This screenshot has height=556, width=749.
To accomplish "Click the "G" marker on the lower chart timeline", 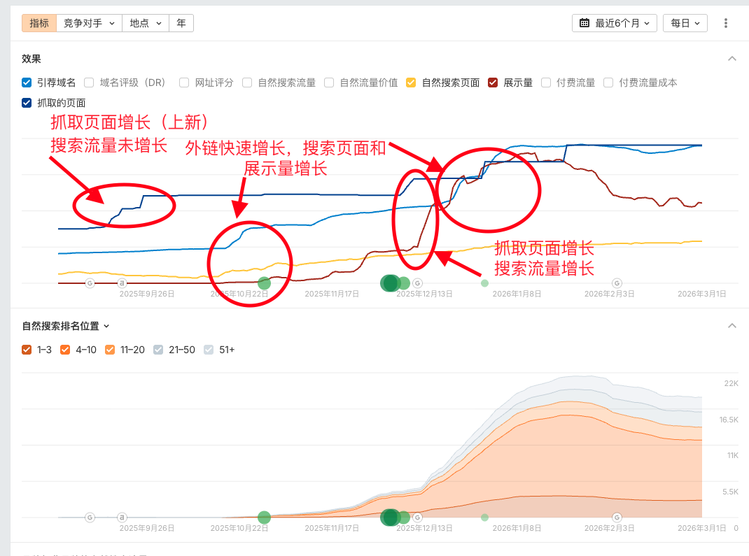I will [89, 518].
